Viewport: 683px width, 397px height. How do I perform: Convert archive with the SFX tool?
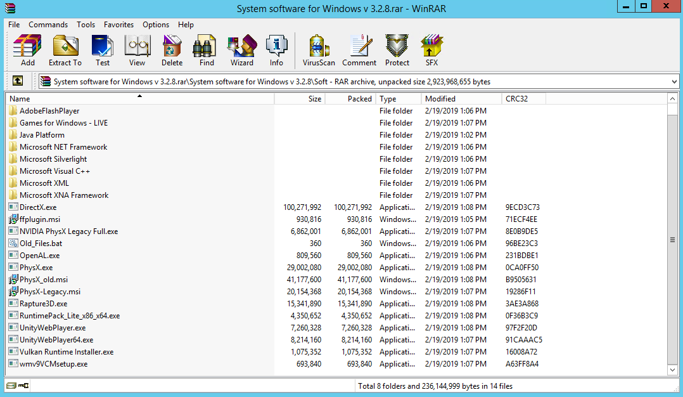[x=431, y=50]
